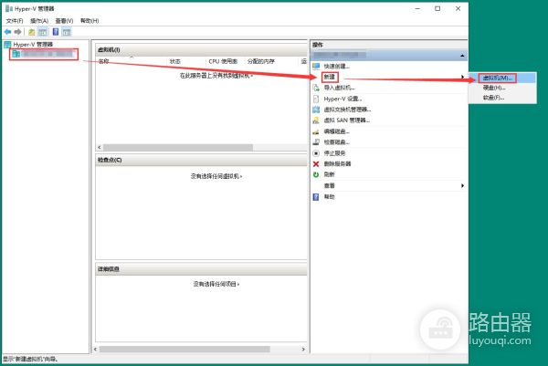Expand the 查看 (View) submenu in Actions

pos(462,185)
